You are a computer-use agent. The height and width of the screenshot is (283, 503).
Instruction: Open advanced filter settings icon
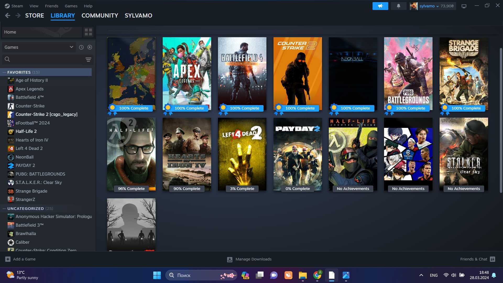tap(88, 59)
